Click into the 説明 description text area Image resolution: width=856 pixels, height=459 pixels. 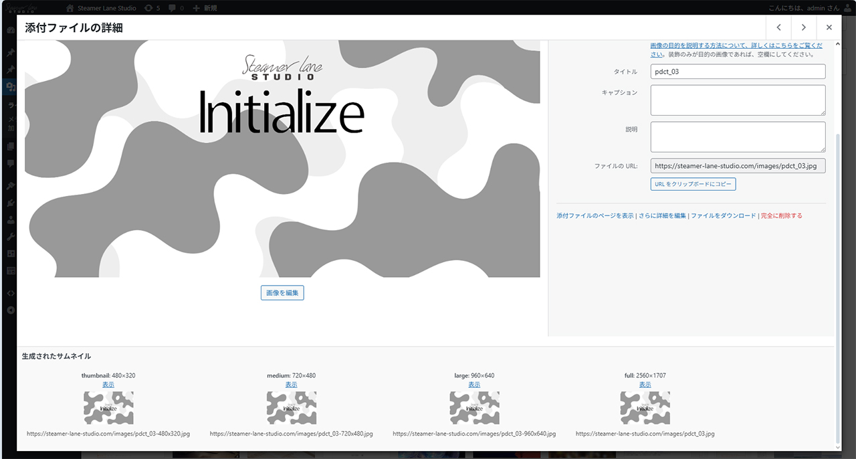click(x=738, y=136)
